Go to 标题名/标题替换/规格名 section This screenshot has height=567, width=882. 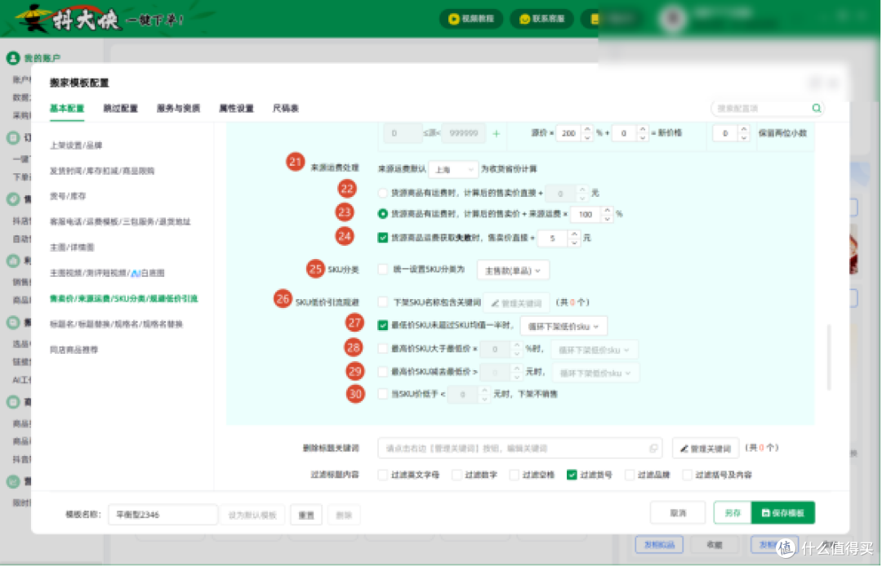click(116, 324)
